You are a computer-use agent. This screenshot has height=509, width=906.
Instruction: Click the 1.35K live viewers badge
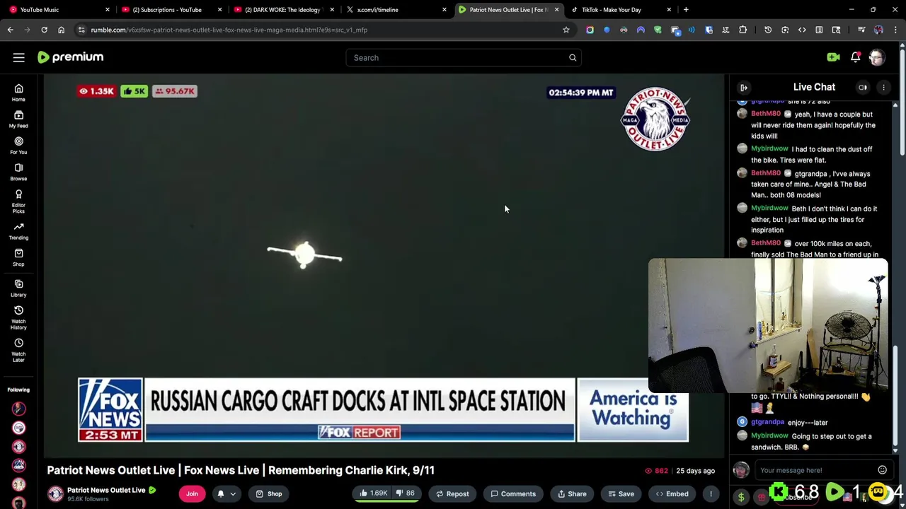tap(96, 91)
